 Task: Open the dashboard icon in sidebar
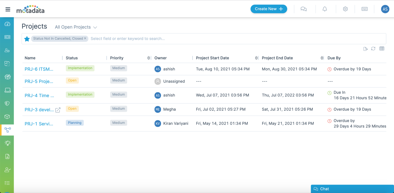[x=7, y=24]
